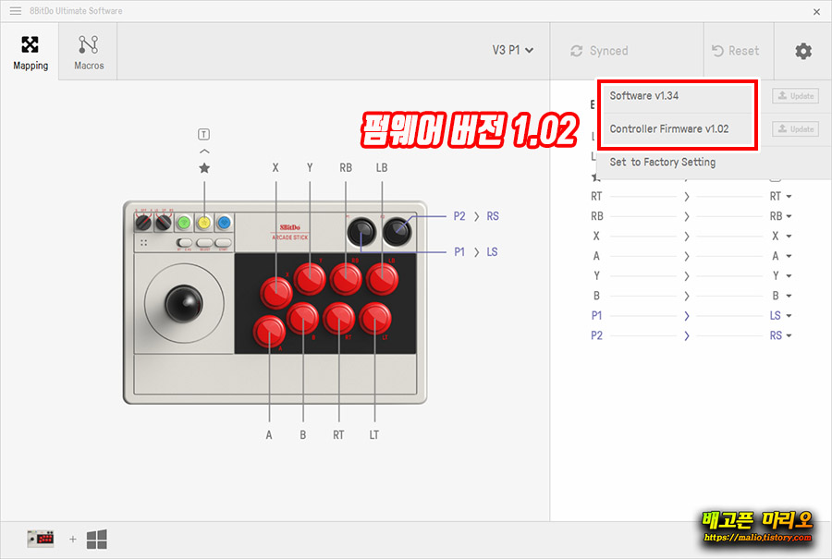This screenshot has height=559, width=832.
Task: Select the arcade stick device thumbnail at bottom
Action: coord(41,539)
